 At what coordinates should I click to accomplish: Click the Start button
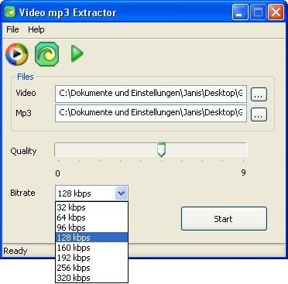[224, 219]
